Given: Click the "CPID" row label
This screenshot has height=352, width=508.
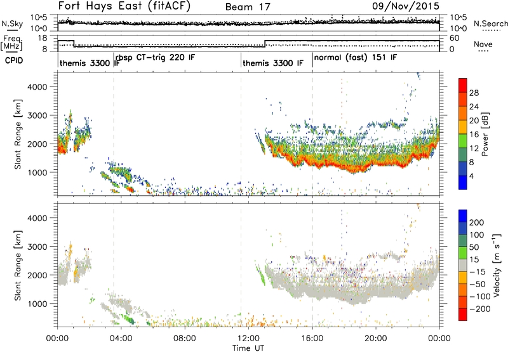Looking at the screenshot, I should point(14,60).
